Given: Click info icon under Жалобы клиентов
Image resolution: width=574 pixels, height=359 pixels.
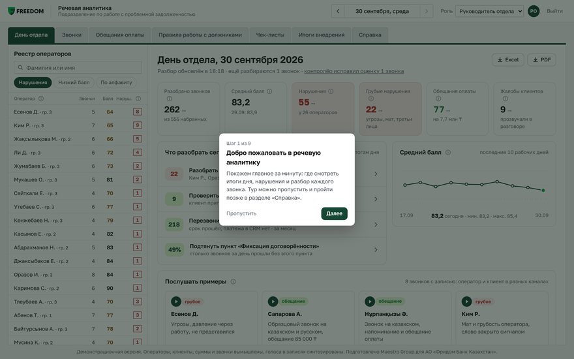Looking at the screenshot, I should pyautogui.click(x=505, y=99).
